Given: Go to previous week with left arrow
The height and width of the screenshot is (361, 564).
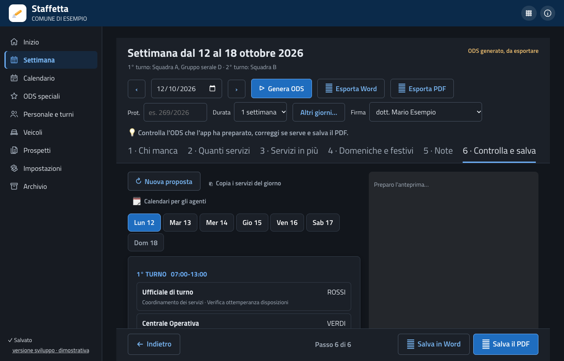Looking at the screenshot, I should [137, 89].
